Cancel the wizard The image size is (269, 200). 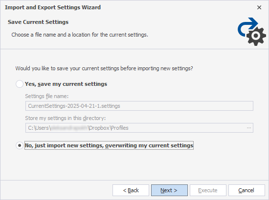click(247, 190)
